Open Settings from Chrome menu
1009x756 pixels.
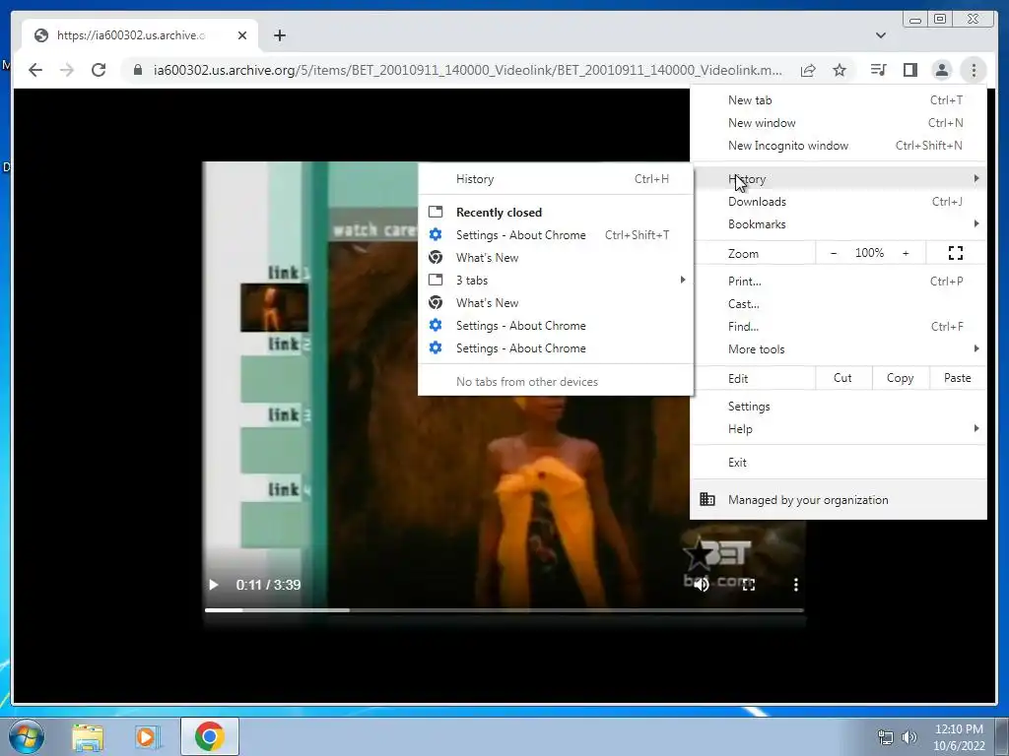click(839, 407)
